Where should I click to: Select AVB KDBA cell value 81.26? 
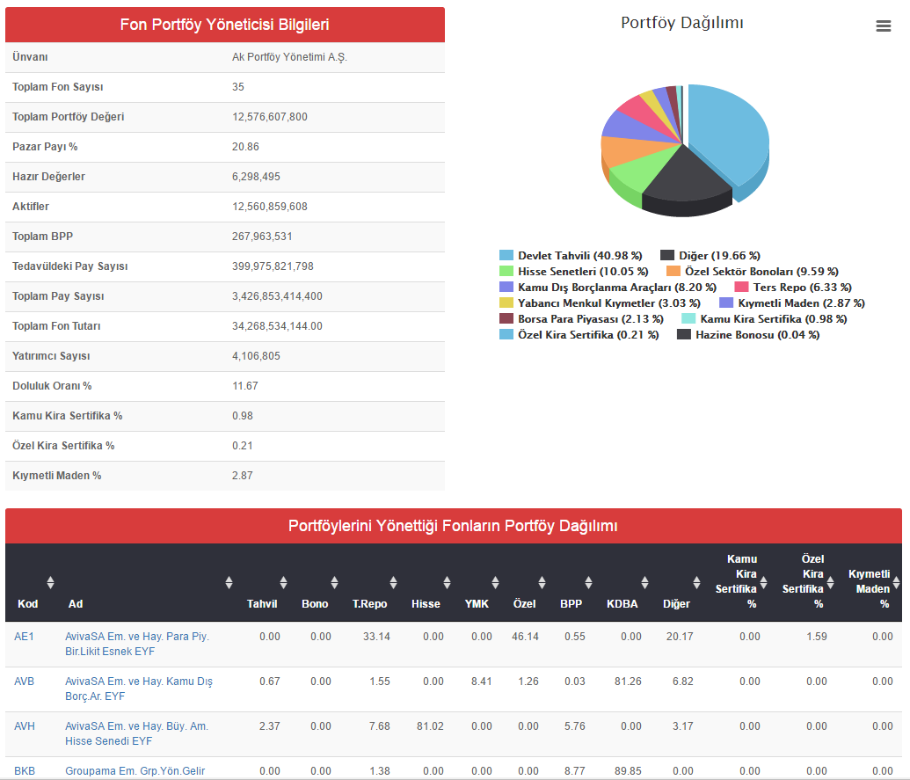[x=628, y=682]
